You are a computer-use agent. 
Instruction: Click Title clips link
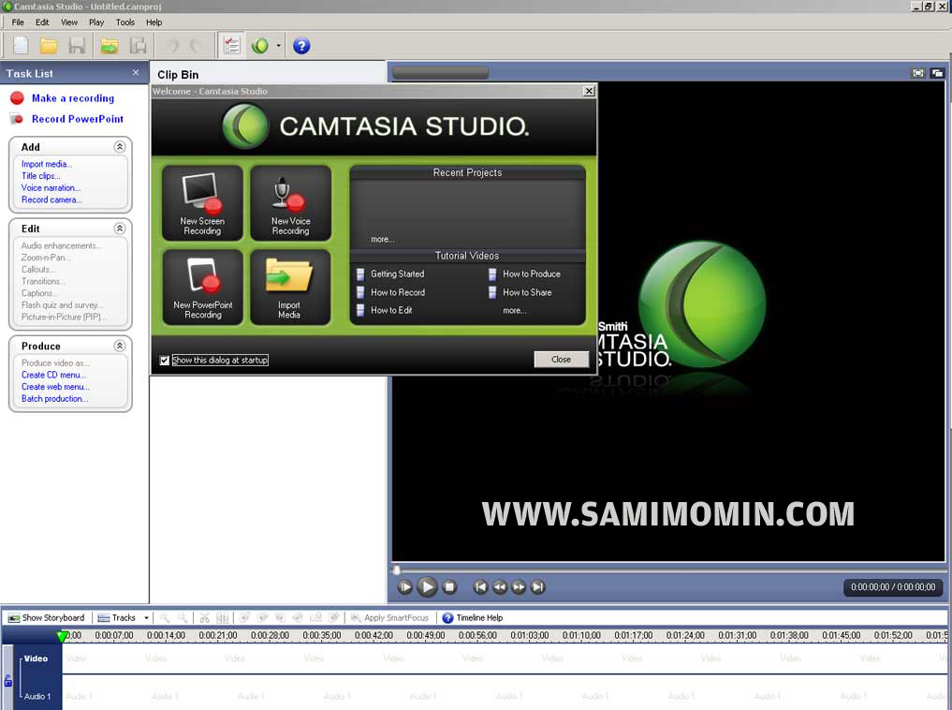pos(40,175)
